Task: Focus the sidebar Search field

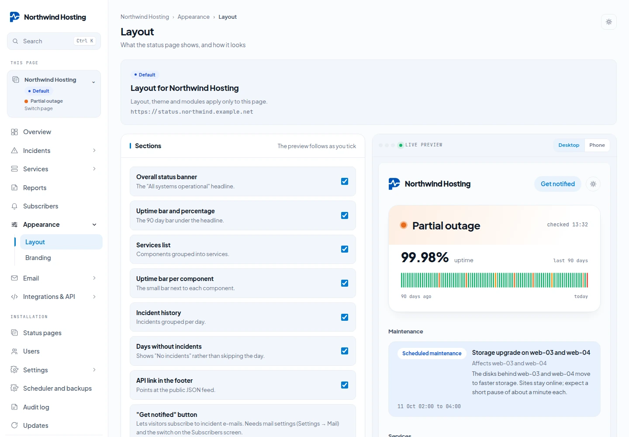Action: point(54,41)
